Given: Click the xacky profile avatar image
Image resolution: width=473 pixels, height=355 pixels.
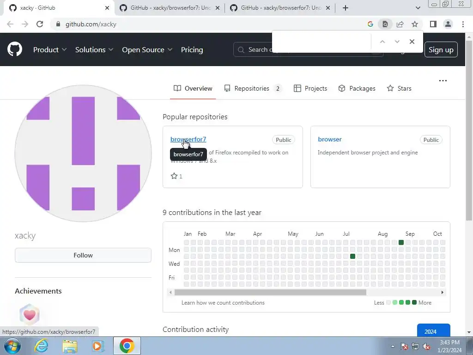Looking at the screenshot, I should [x=83, y=153].
